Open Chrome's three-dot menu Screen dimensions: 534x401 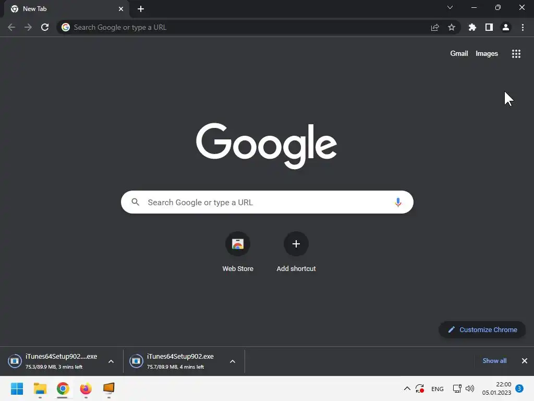(x=523, y=27)
